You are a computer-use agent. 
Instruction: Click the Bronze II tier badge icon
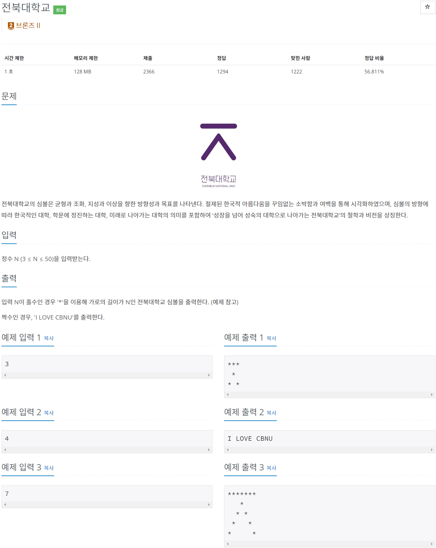11,26
